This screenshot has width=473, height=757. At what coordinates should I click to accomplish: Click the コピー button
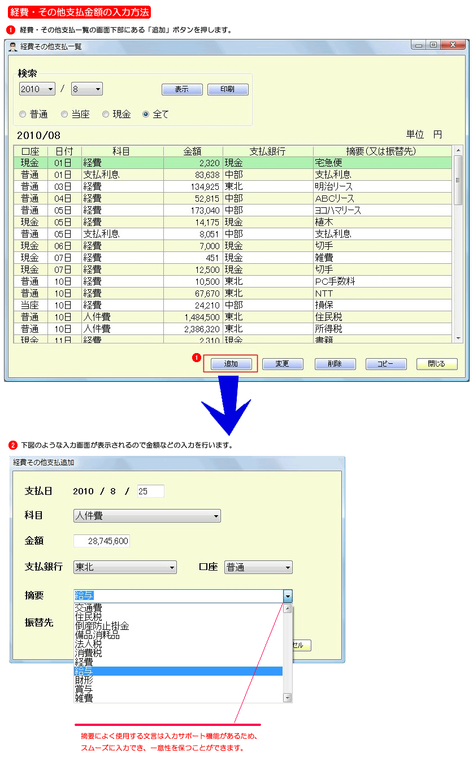(x=386, y=364)
